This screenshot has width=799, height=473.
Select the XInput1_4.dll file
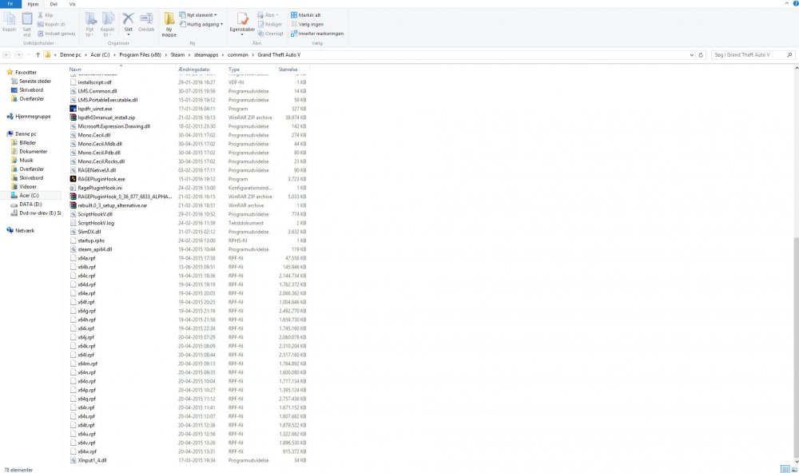pos(92,460)
